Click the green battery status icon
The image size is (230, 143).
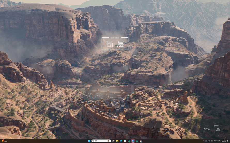coord(219,141)
